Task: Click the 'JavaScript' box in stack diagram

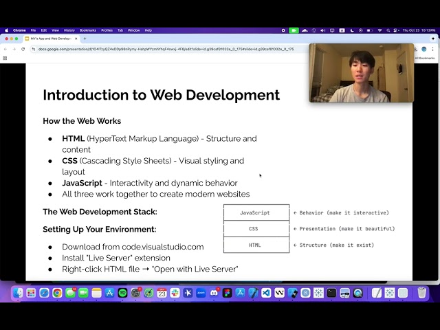Action: (256, 212)
